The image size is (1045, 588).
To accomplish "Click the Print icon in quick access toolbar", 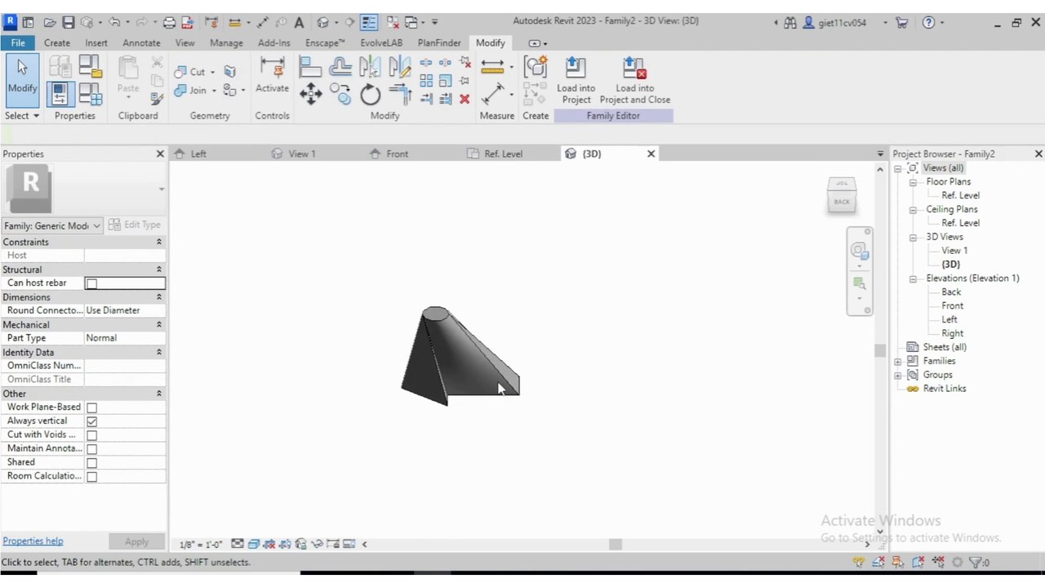I will click(169, 23).
